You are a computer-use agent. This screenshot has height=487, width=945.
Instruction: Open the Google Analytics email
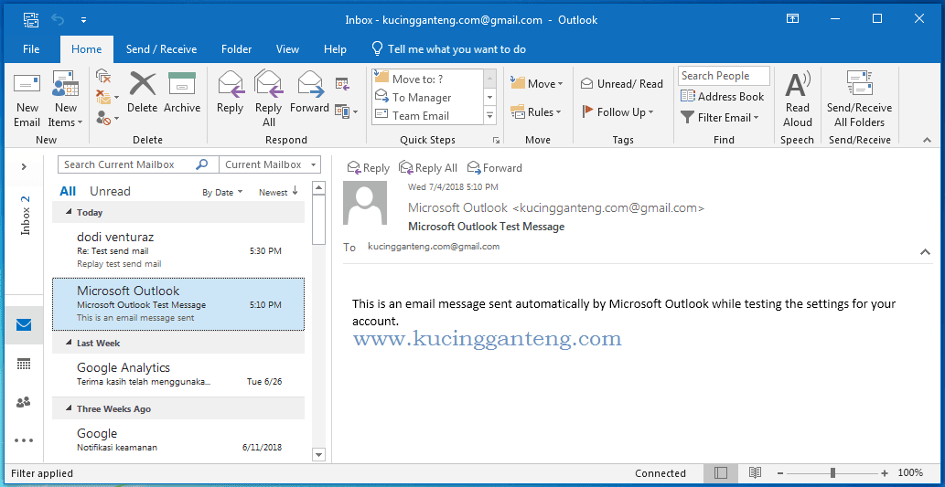click(178, 375)
